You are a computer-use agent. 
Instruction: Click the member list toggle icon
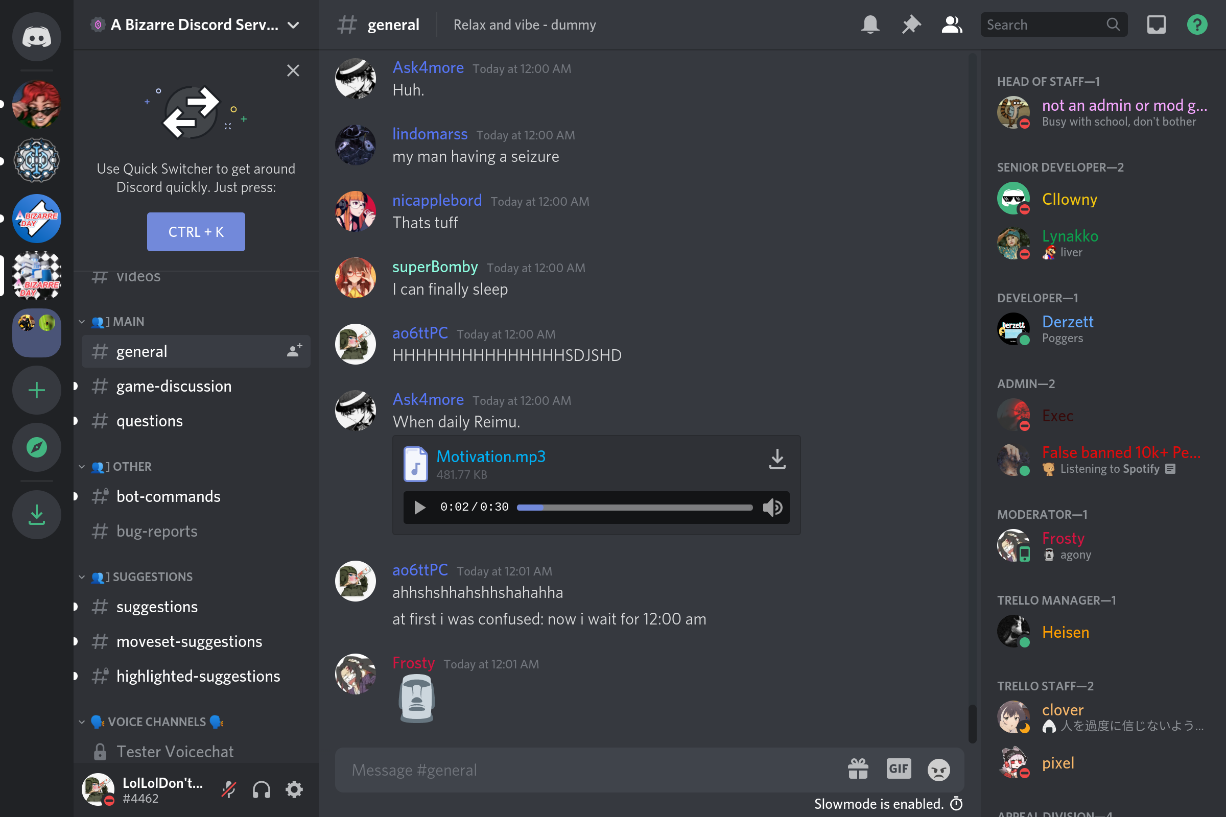point(951,25)
